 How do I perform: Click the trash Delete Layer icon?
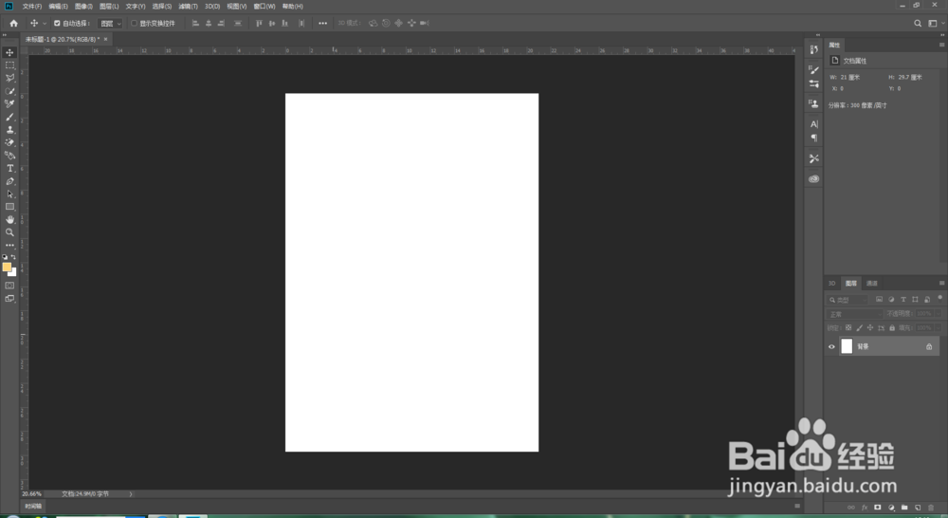pyautogui.click(x=931, y=508)
